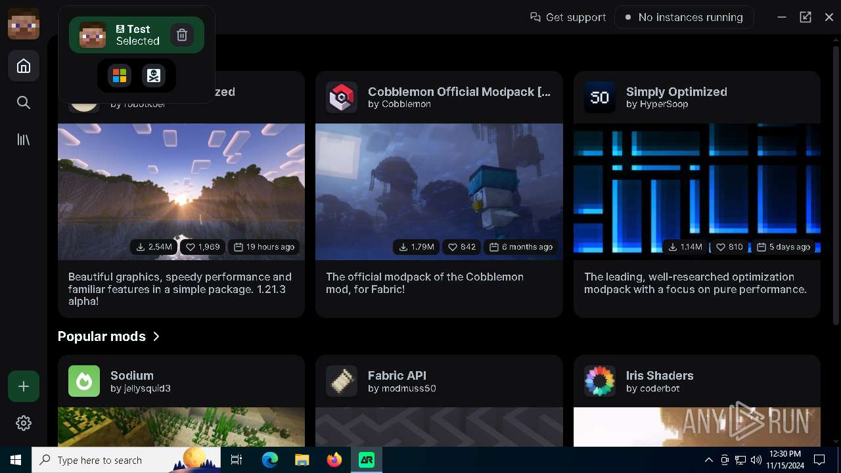
Task: Go to the Home page icon
Action: point(24,66)
